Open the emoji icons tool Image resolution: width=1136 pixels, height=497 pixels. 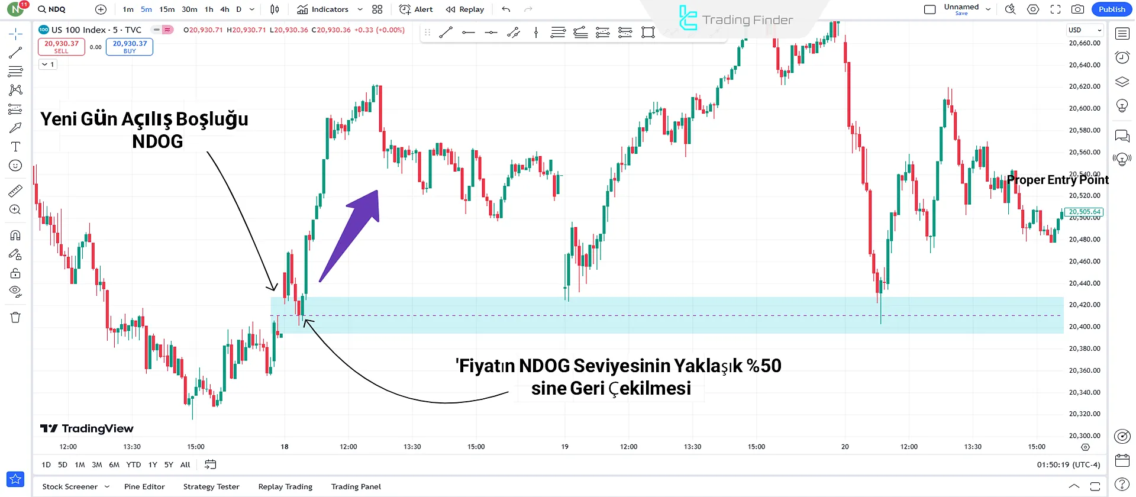click(x=15, y=166)
